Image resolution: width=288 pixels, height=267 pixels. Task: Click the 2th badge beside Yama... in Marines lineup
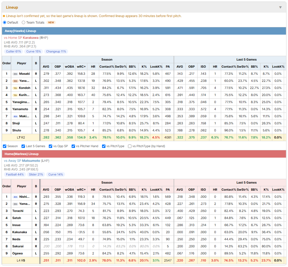tap(15, 204)
